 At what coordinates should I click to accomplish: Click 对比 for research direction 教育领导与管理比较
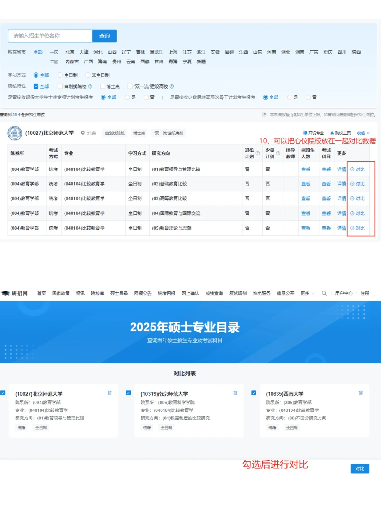(358, 169)
